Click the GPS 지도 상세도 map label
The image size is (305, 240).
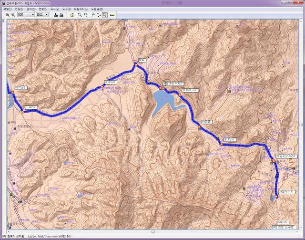283,227
